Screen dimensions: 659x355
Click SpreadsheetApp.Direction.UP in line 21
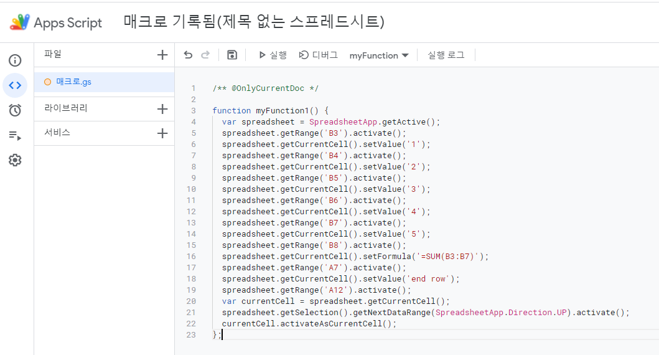[501, 313]
